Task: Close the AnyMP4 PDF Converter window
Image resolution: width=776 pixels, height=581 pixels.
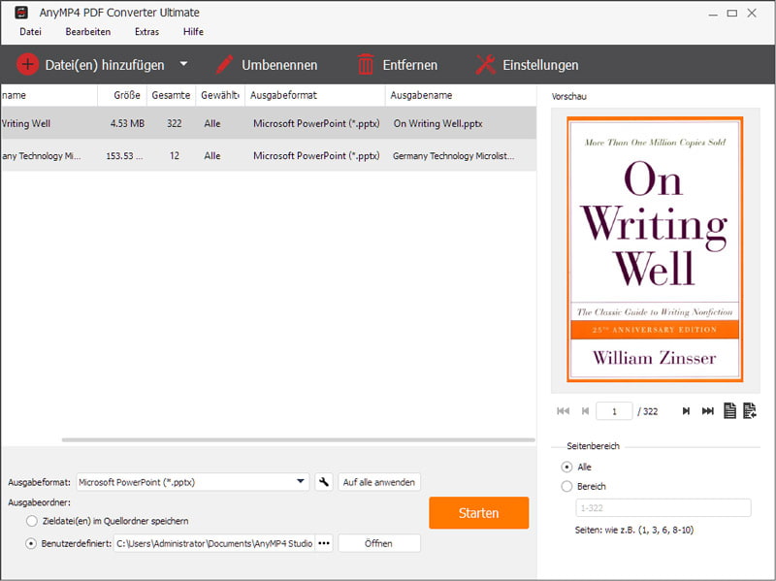Action: (752, 14)
